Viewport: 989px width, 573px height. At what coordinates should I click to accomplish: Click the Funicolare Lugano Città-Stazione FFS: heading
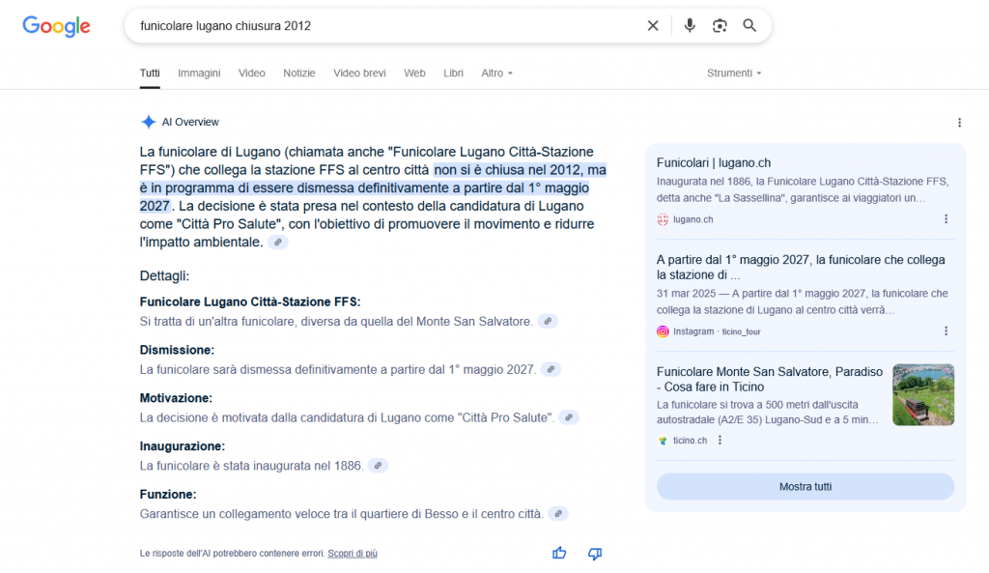point(250,301)
